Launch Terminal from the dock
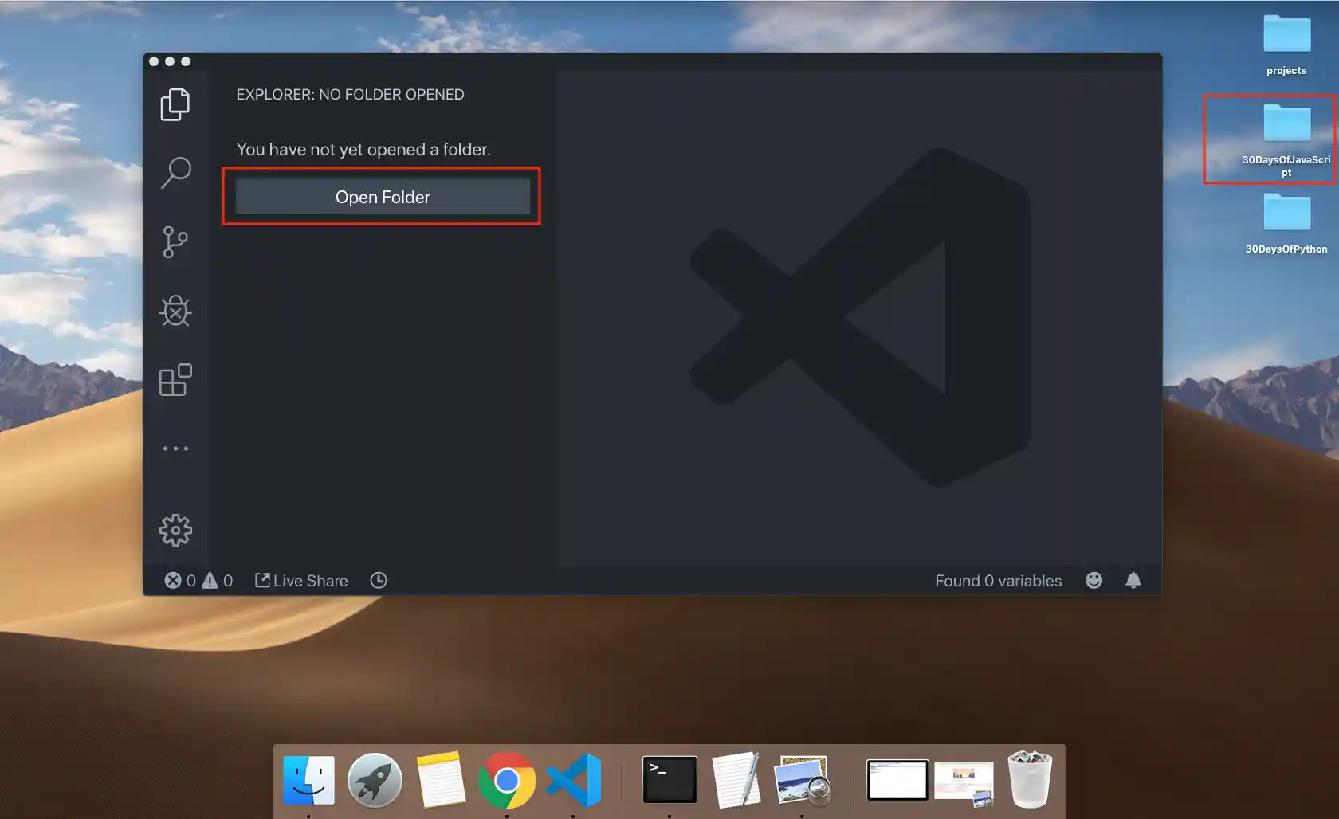 point(669,780)
